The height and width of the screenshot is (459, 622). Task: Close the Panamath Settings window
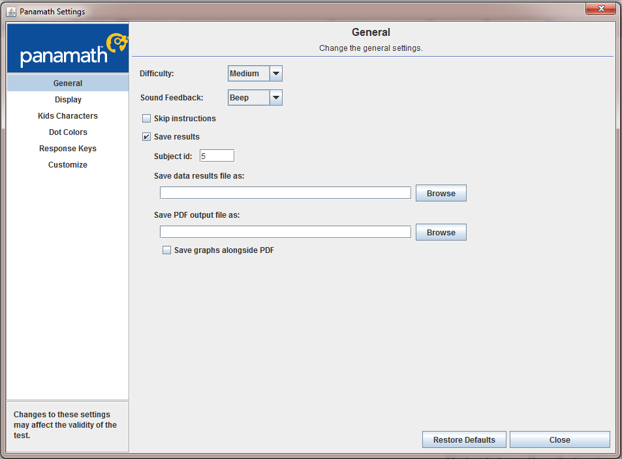tap(600, 8)
